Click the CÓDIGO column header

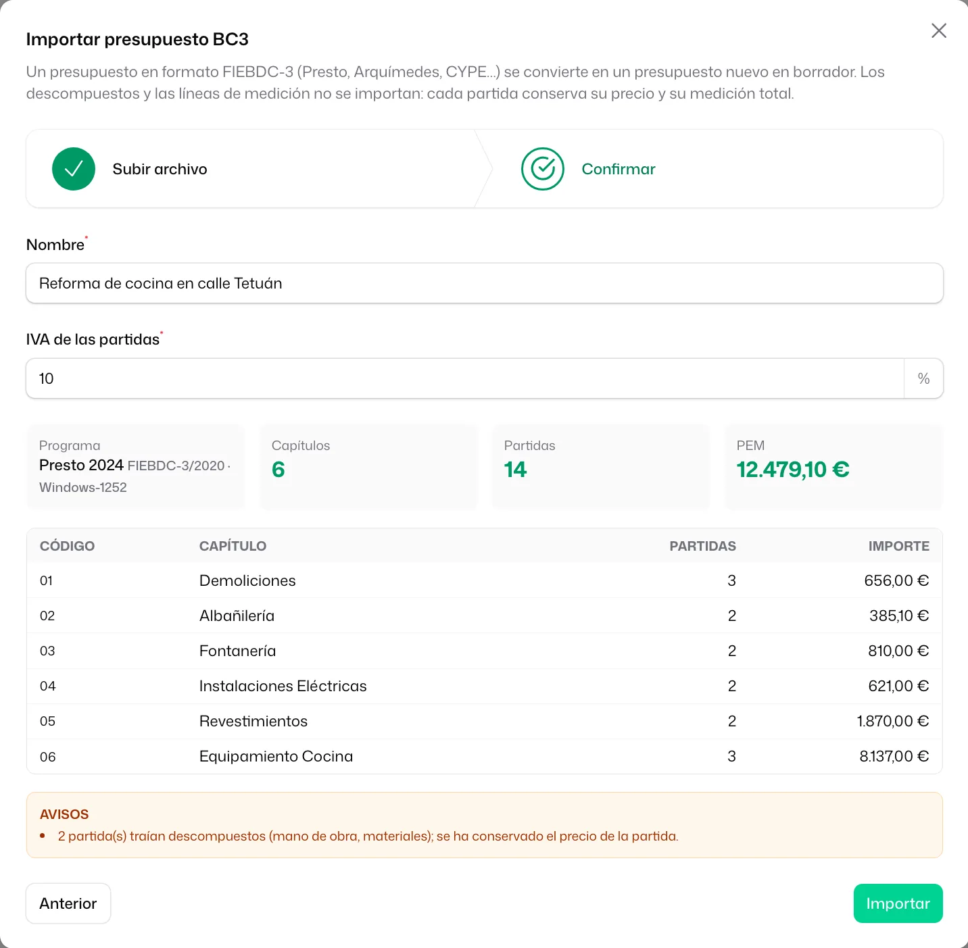pyautogui.click(x=67, y=546)
